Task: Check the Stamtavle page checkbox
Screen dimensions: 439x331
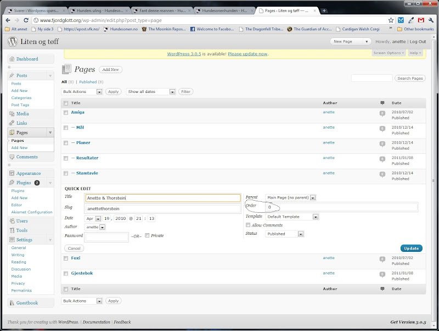Action: pyautogui.click(x=66, y=173)
